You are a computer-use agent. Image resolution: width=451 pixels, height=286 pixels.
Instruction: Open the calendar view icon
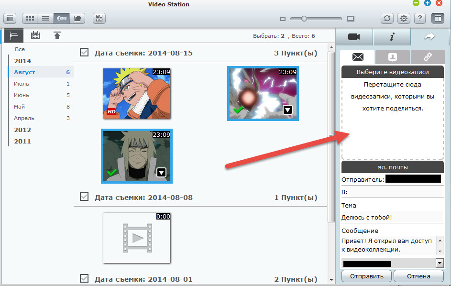coord(36,35)
